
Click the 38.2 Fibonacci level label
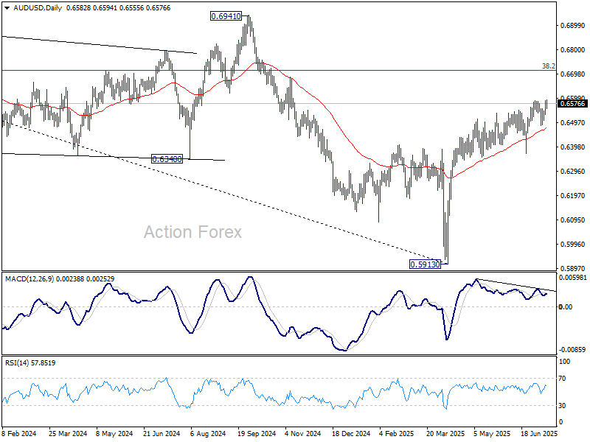548,66
